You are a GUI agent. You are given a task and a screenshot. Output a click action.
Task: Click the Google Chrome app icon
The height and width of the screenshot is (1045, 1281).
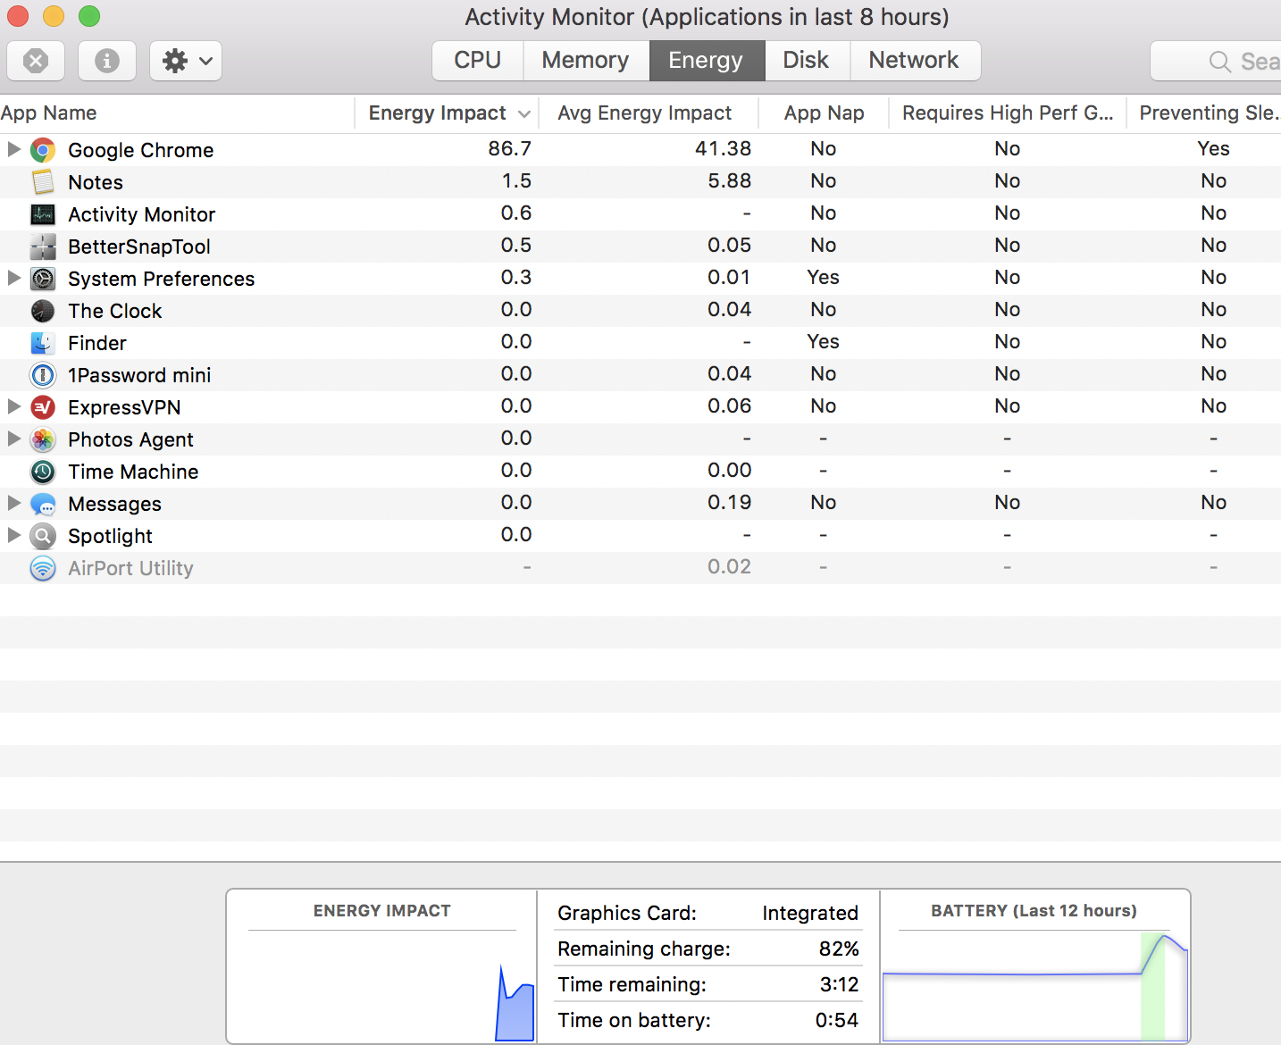pyautogui.click(x=43, y=150)
